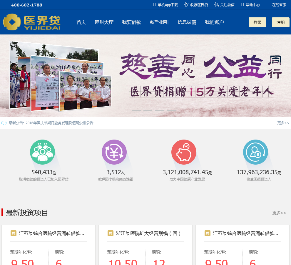Viewport: 291px width, 265px height.
Task: Click 医界贷捐赠15万关爱老年人 banner subtitle
Action: click(202, 92)
